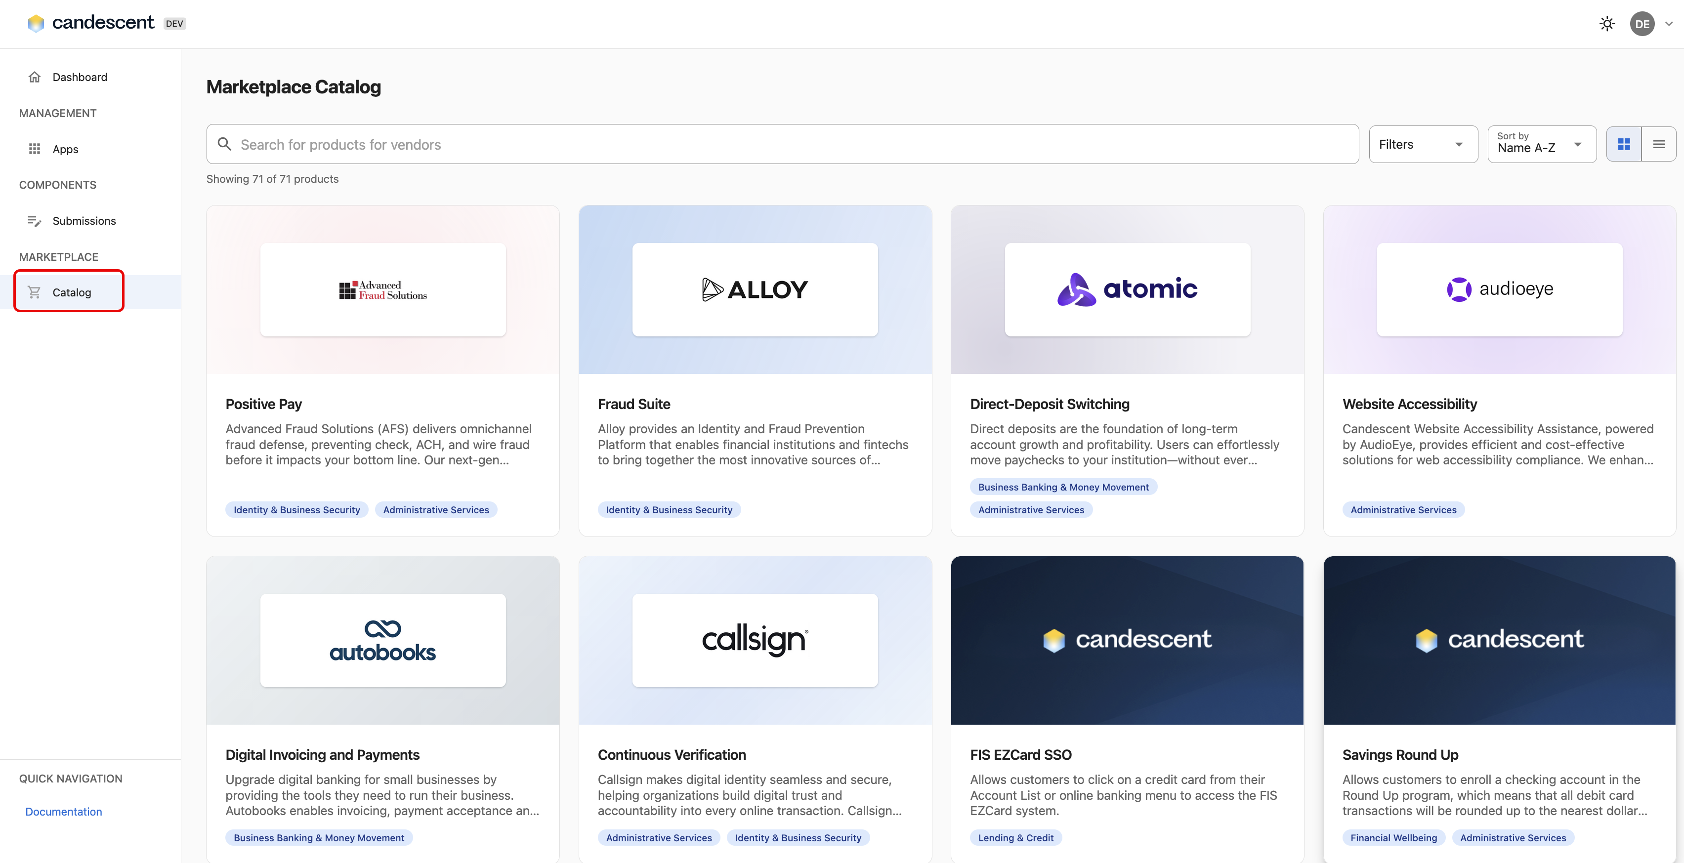This screenshot has height=863, width=1684.
Task: Open Submissions via its sidebar icon
Action: pyautogui.click(x=35, y=221)
